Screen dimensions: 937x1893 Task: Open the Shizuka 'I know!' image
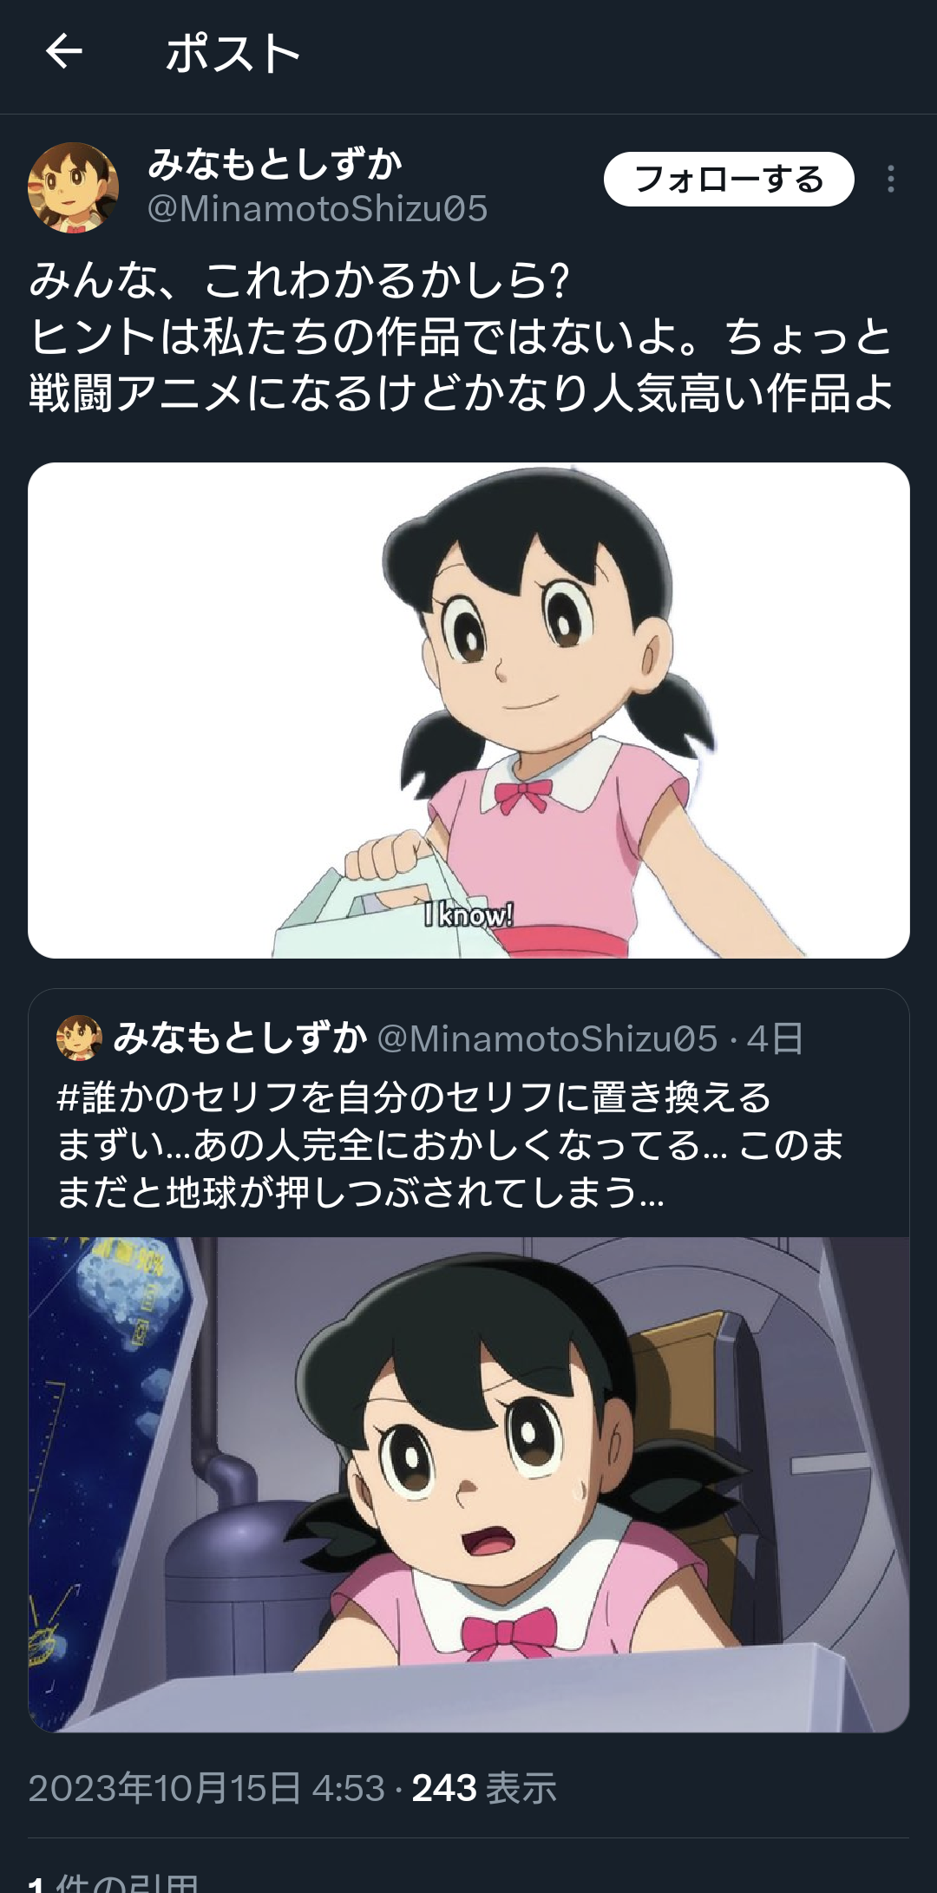pos(468,711)
